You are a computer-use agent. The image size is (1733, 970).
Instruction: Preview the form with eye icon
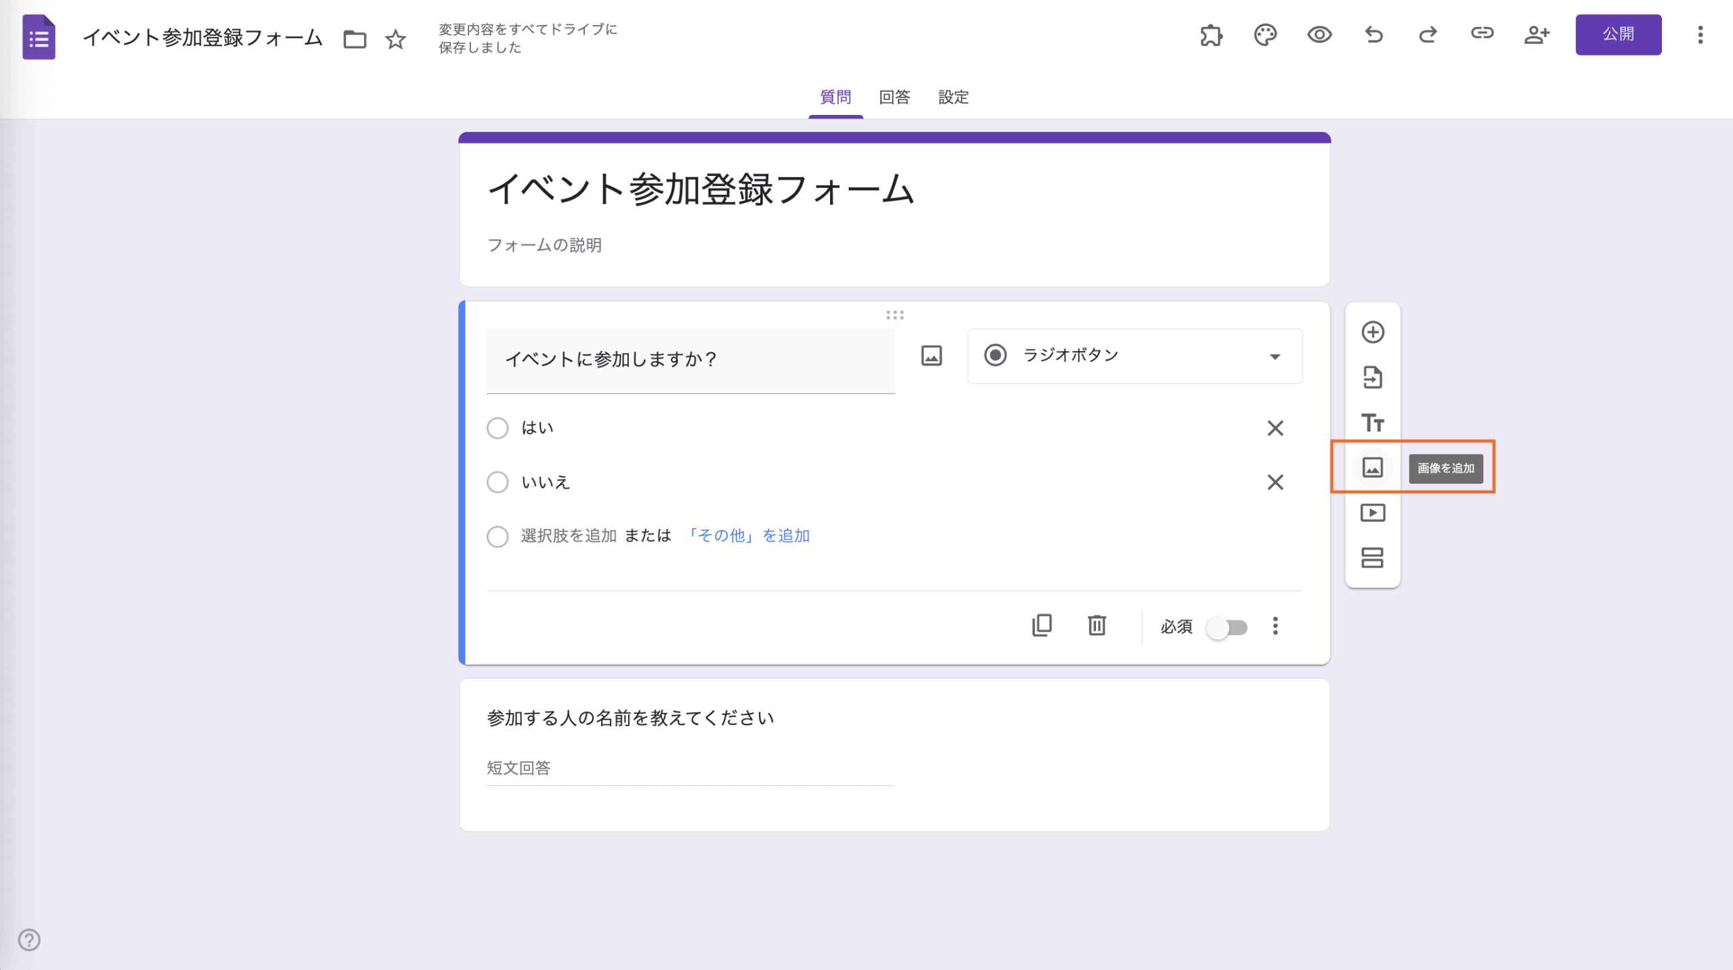pos(1319,34)
